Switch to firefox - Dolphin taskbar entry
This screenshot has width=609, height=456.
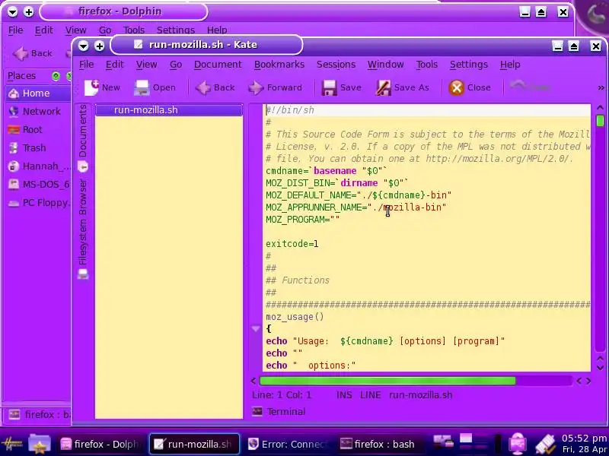[x=100, y=444]
